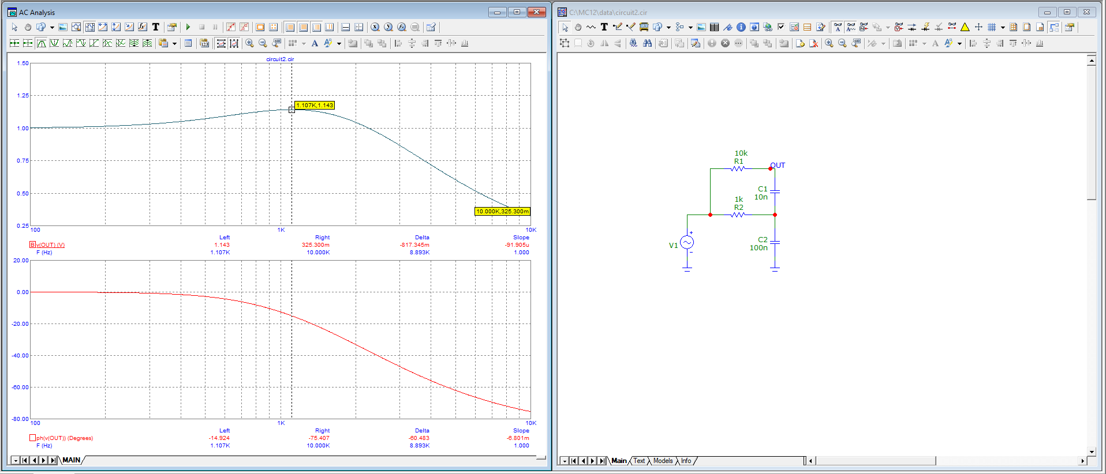Open the page list dropdown at circuit bottom-left
The image size is (1106, 474).
coord(564,461)
